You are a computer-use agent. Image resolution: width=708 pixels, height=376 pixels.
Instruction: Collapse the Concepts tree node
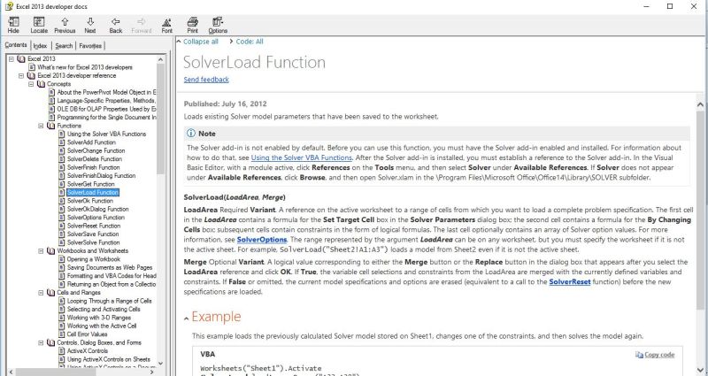coord(31,84)
